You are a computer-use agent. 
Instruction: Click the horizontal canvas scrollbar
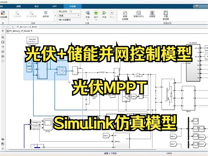(82, 150)
